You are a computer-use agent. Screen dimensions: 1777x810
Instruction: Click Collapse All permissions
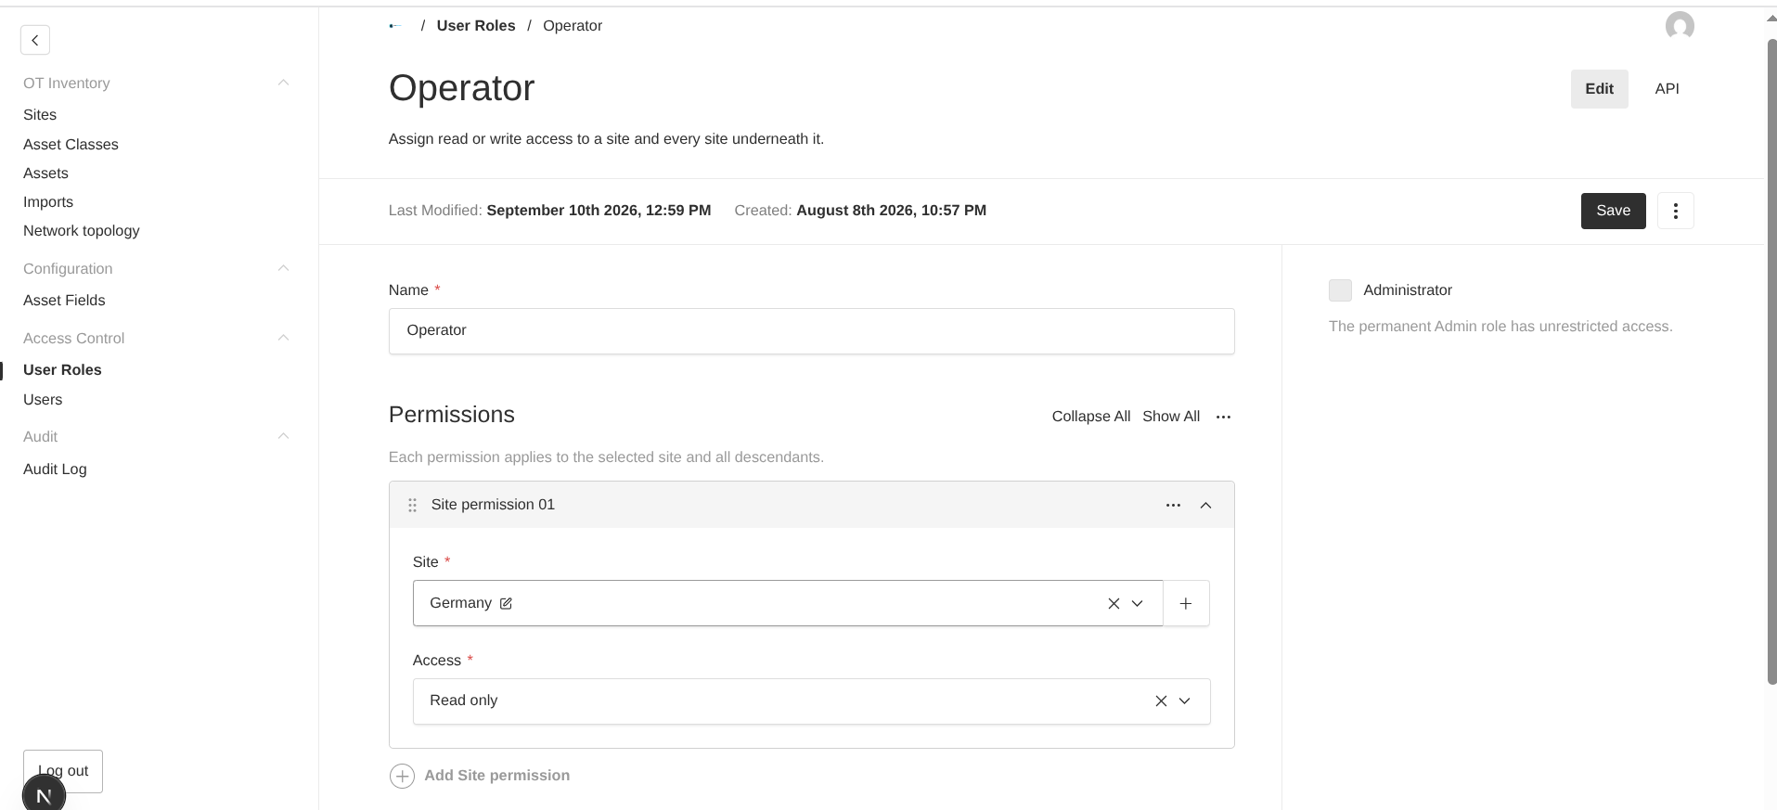1091,417
